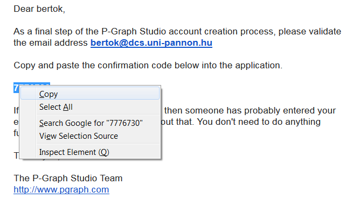Open the bertok@dcs.uni-pannon.hu email link
The width and height of the screenshot is (353, 206).
click(151, 42)
